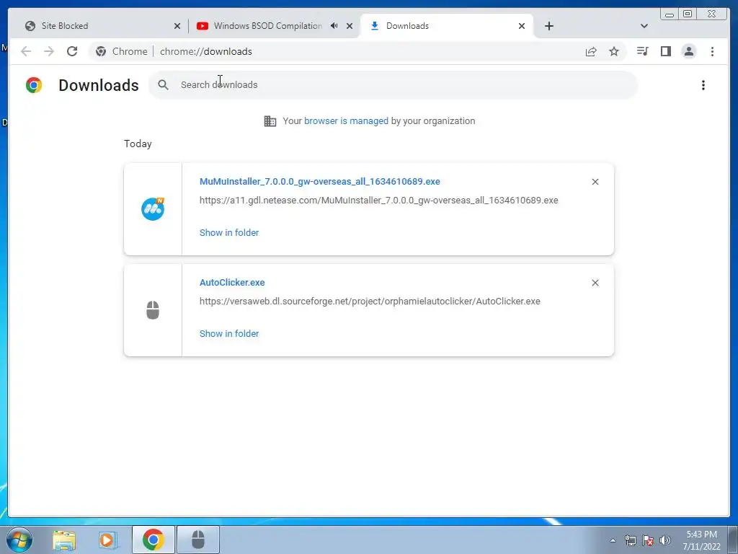Click the MuMuInstaller netease source URL text
This screenshot has height=554, width=738.
(x=379, y=201)
